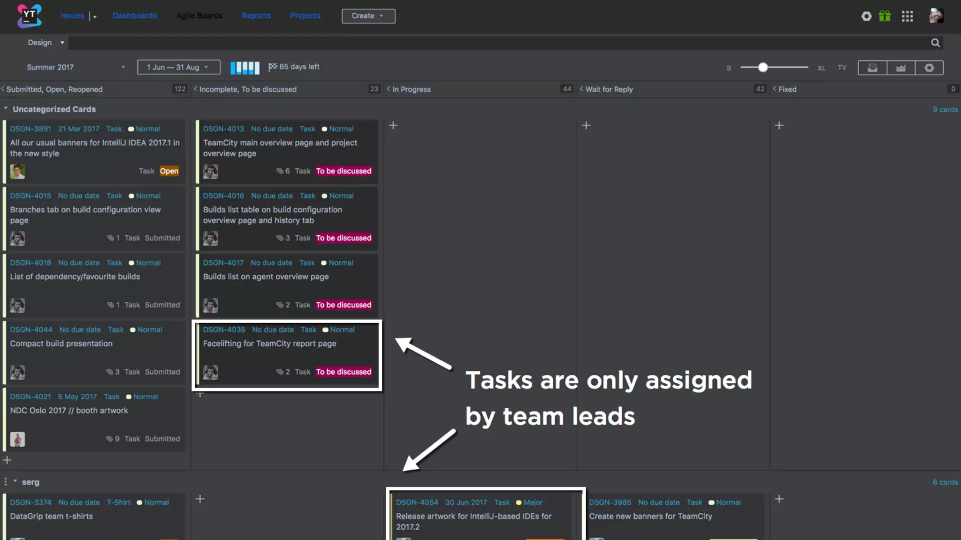Open board settings hexagon in sprint toolbar
The image size is (961, 540).
pos(929,67)
